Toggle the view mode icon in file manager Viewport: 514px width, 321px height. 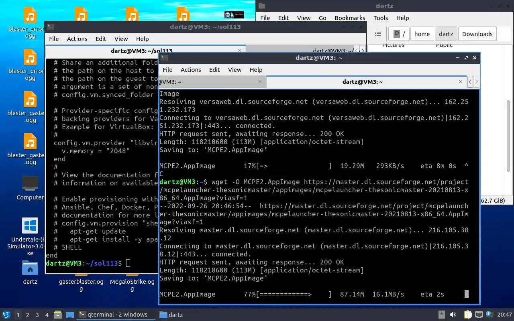[x=377, y=34]
